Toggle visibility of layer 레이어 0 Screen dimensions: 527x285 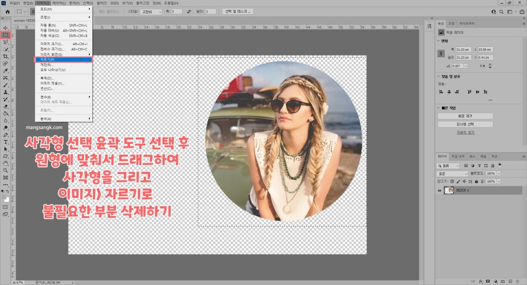click(439, 191)
